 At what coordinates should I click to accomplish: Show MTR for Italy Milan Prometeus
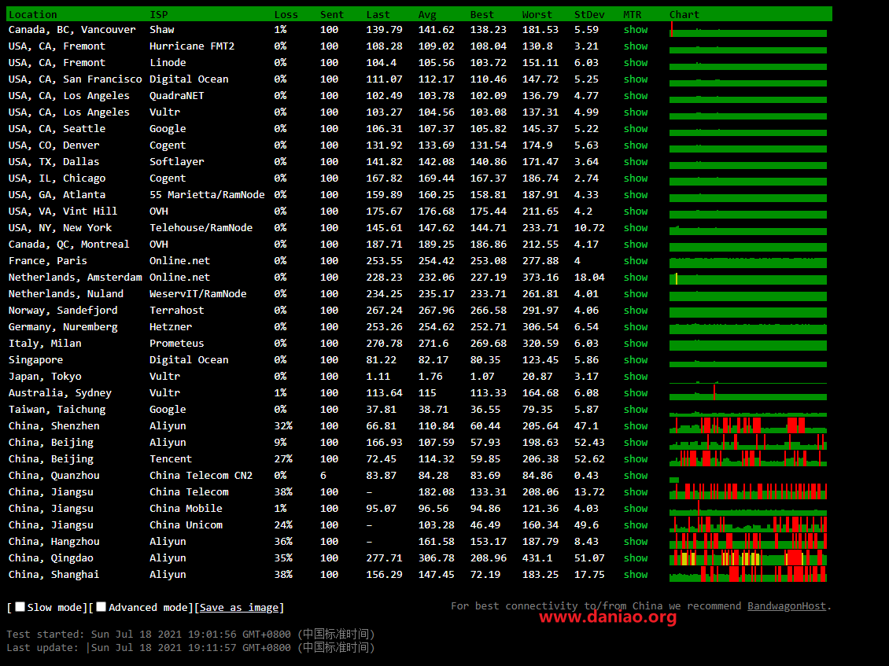tap(636, 343)
